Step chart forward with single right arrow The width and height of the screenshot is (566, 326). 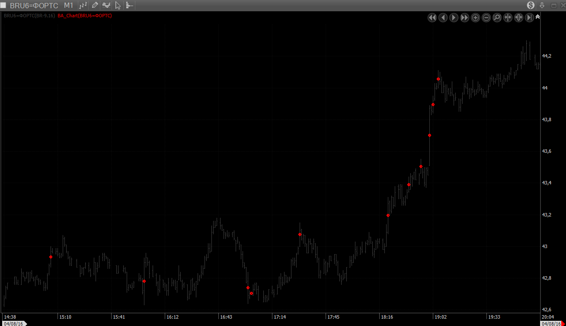(x=454, y=17)
